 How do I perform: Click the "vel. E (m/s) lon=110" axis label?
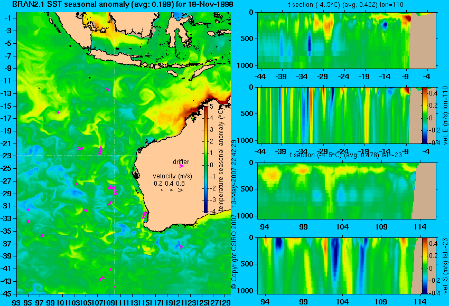coord(445,115)
